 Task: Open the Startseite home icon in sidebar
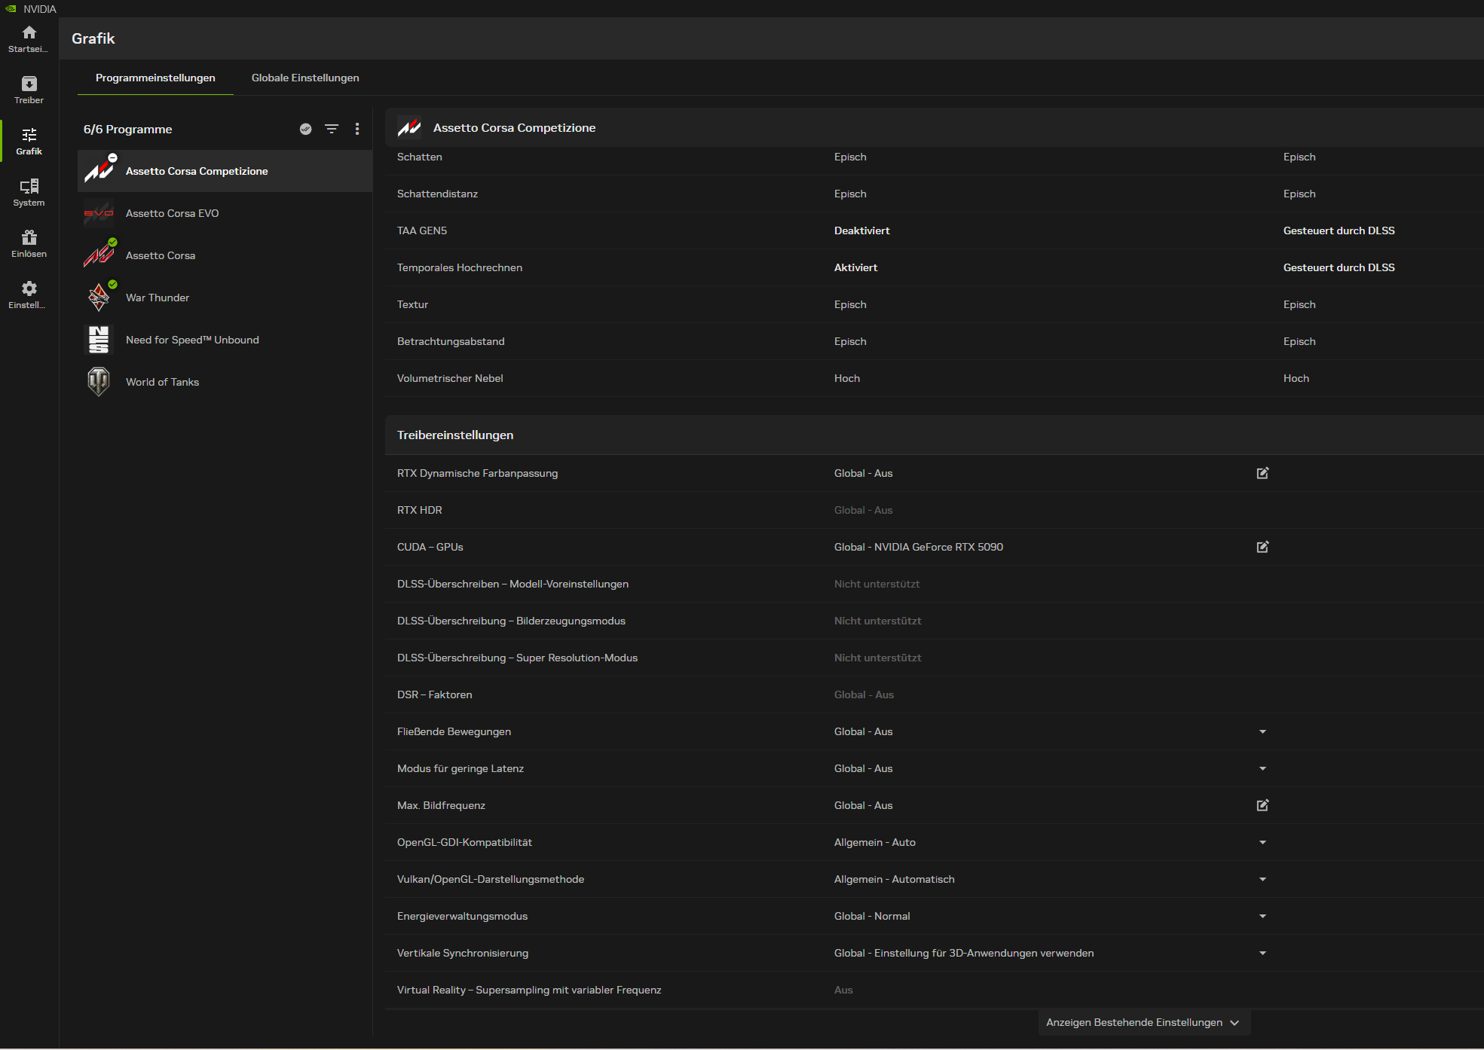[x=29, y=38]
